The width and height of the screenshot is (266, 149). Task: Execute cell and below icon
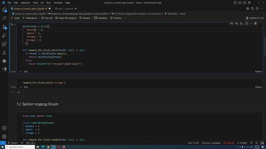point(241,24)
